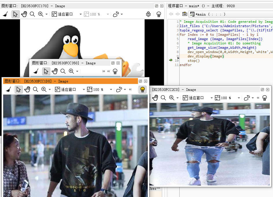Screen dimensions: 273x197
Task: Collapse toolbar with « in FCC350 window
Action: (109, 71)
